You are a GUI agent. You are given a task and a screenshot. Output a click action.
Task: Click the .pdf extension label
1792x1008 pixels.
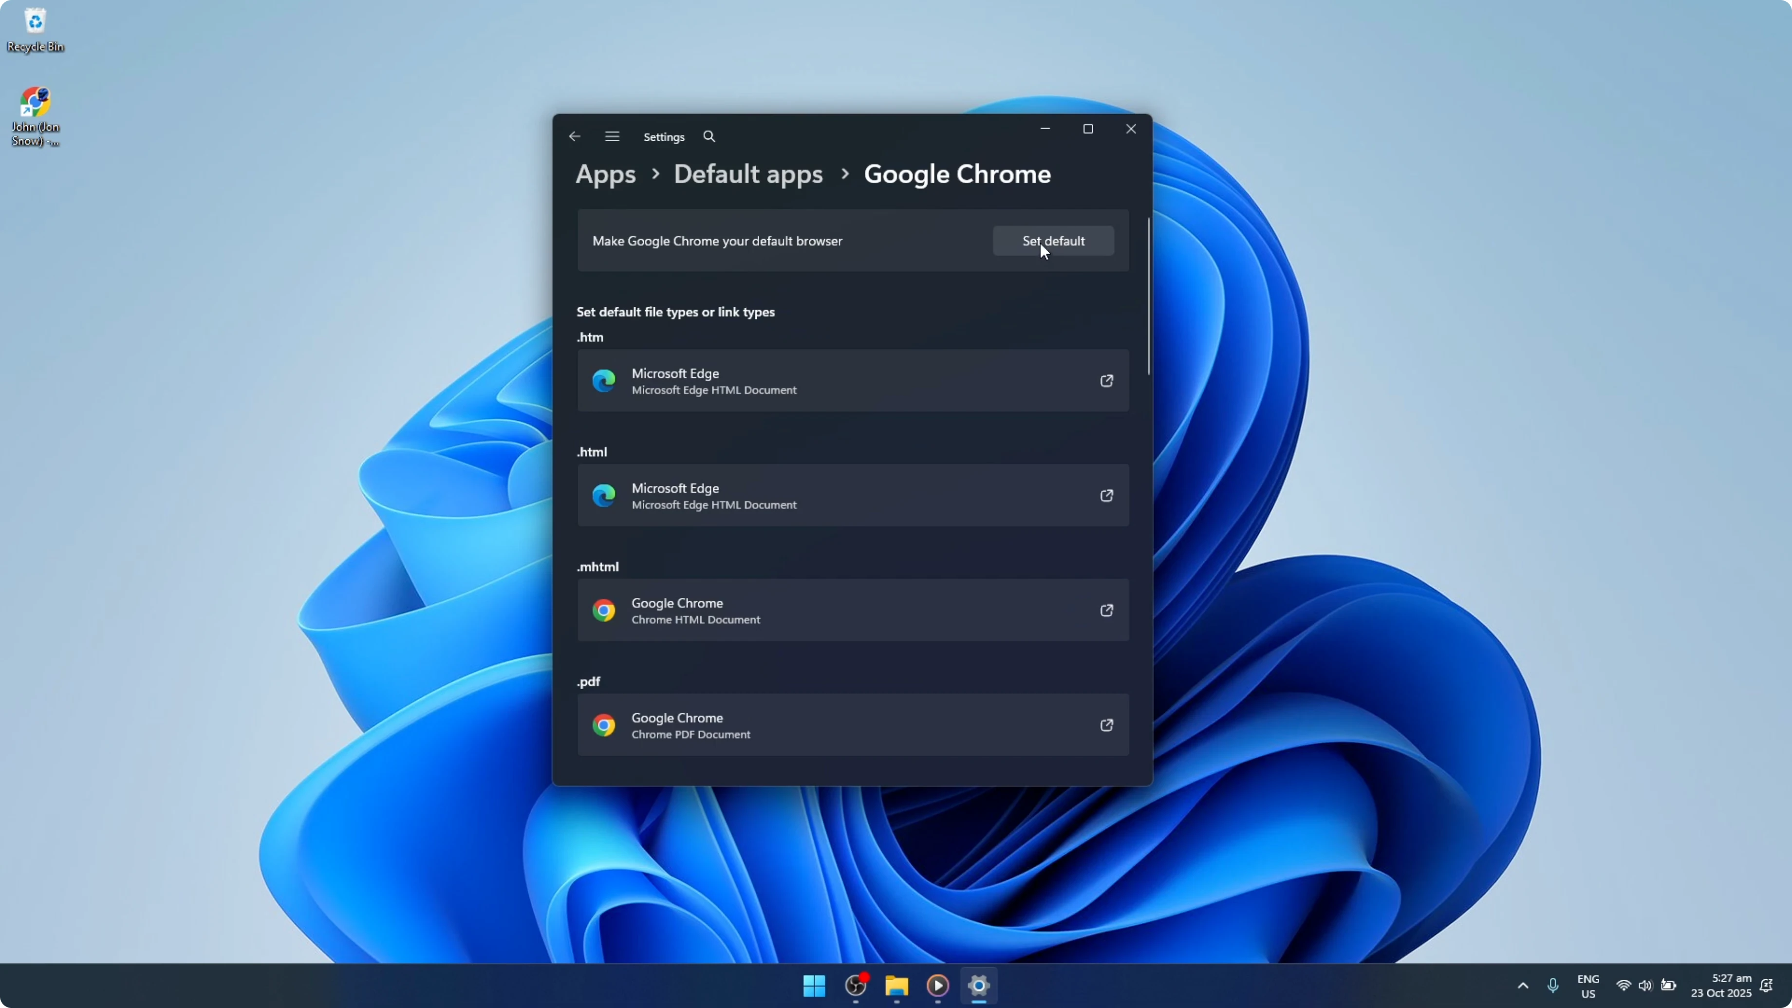[588, 681]
